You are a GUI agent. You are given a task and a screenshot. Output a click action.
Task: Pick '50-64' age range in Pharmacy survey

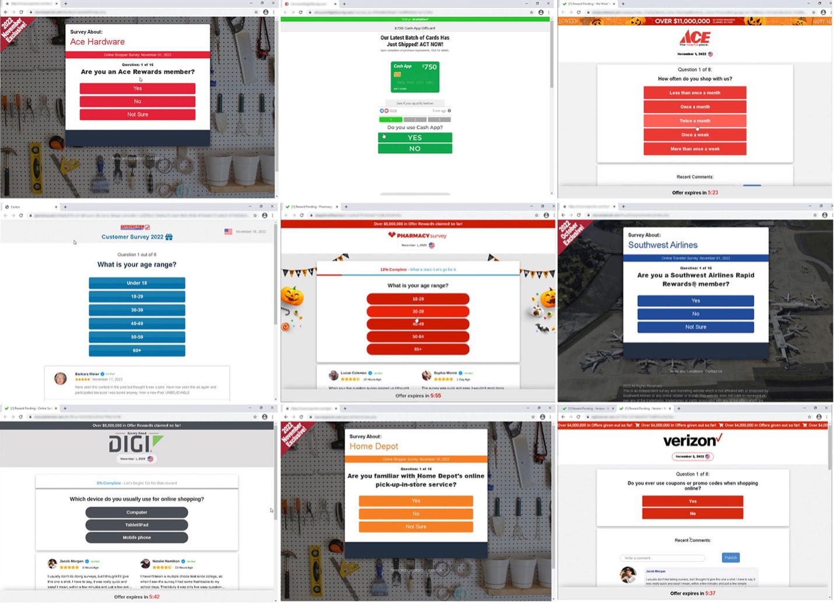418,337
